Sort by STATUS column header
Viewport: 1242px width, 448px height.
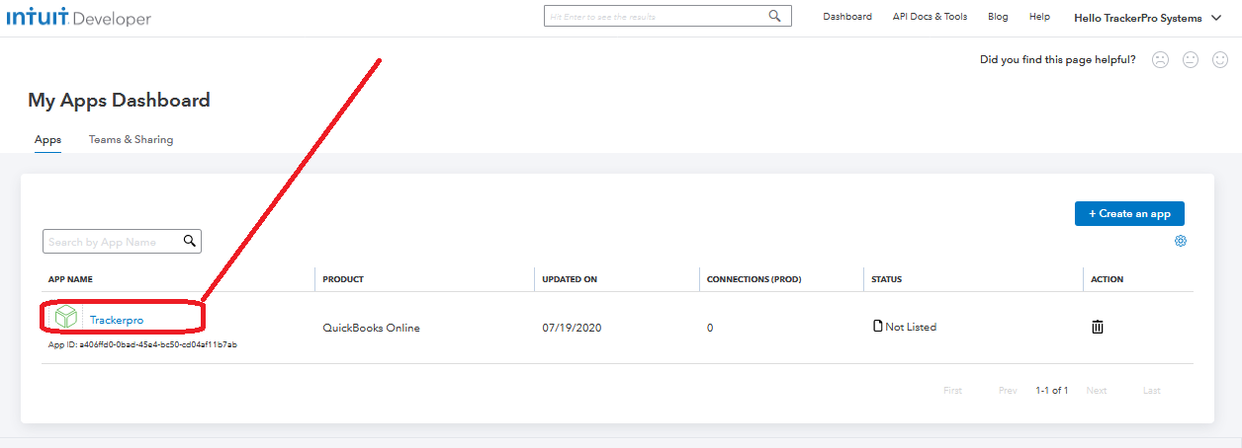pyautogui.click(x=886, y=279)
